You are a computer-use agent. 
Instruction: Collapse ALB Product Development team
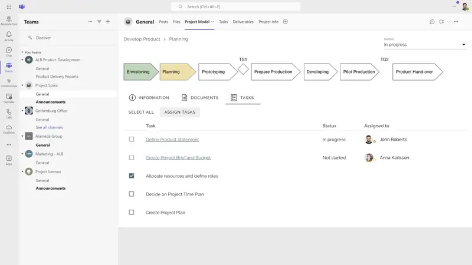[x=22, y=60]
